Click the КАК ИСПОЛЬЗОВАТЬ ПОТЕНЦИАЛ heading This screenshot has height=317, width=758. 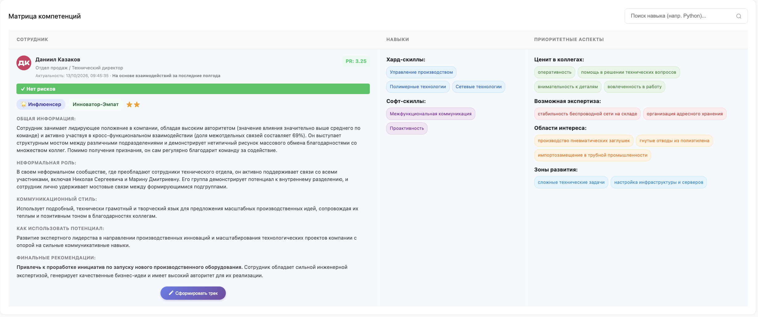coord(60,228)
